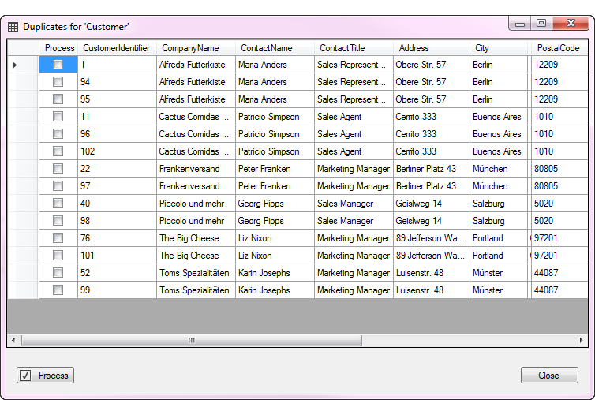Viewport: 595px width, 400px height.
Task: Select the '97201' postal code in row 101
Action: coord(559,256)
